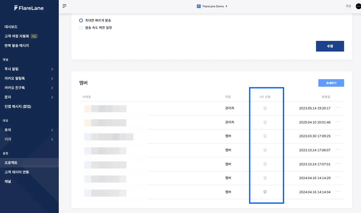Click date 2023.03.30 17:09:25

tap(315, 136)
